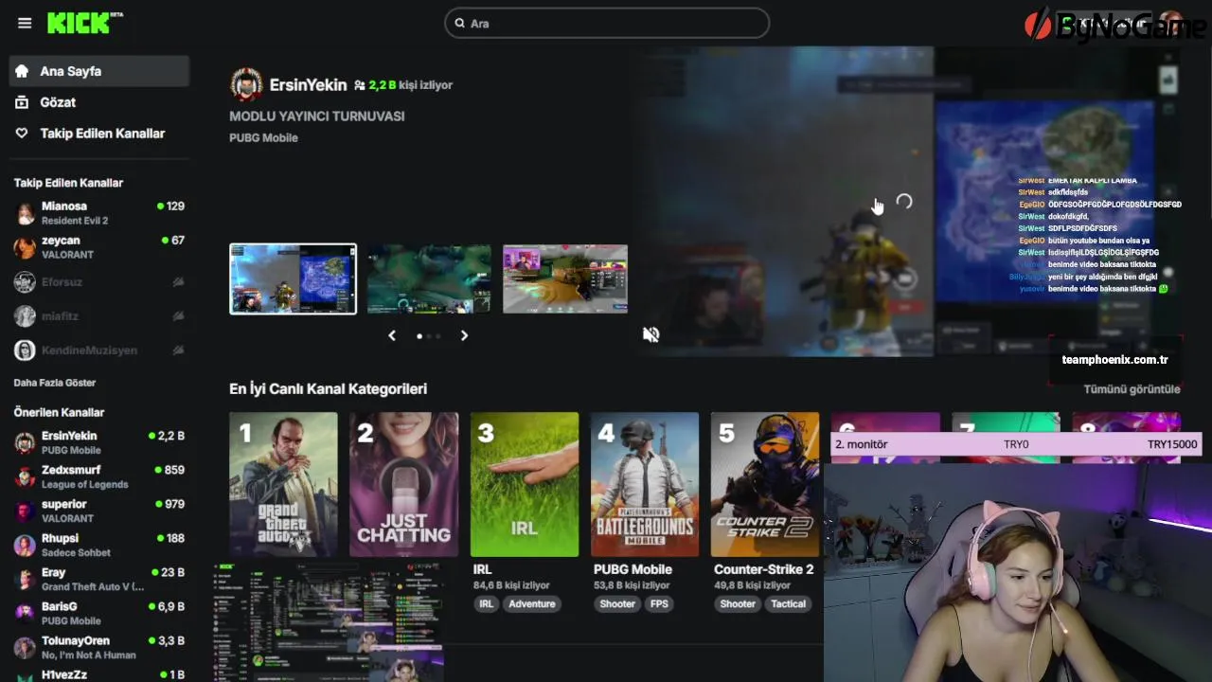This screenshot has width=1212, height=682.
Task: Click the FPS tag chip
Action: point(659,603)
